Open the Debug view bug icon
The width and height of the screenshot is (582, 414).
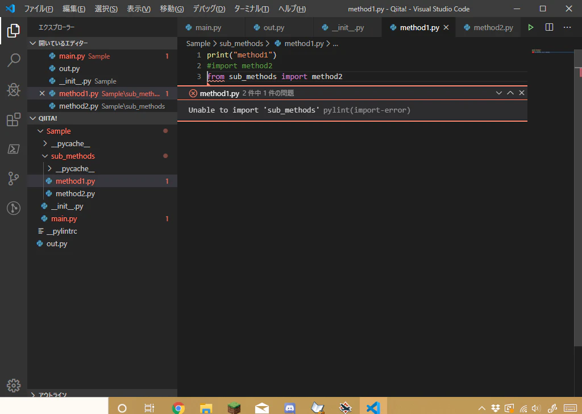coord(14,89)
